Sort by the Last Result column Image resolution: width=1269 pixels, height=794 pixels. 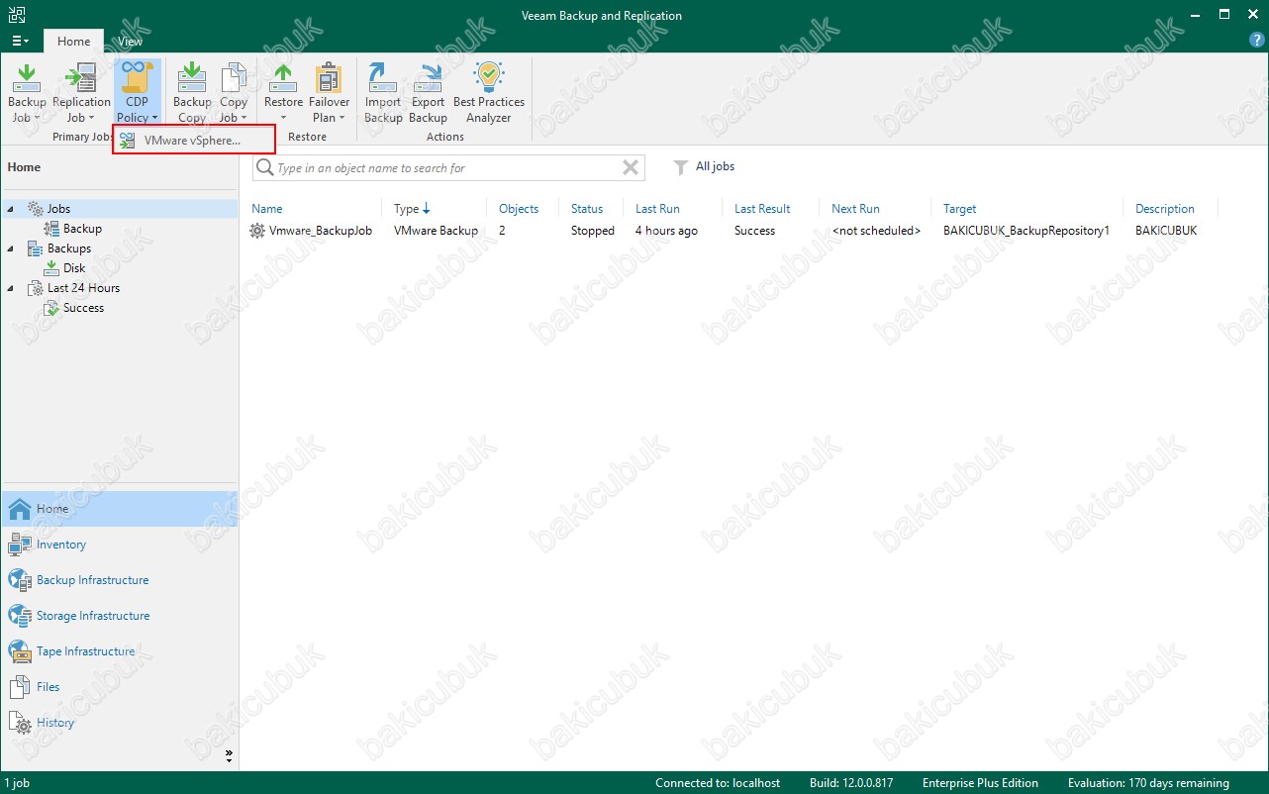click(x=762, y=209)
